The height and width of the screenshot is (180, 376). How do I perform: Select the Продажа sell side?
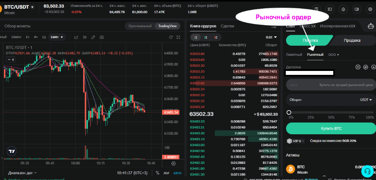tap(352, 40)
